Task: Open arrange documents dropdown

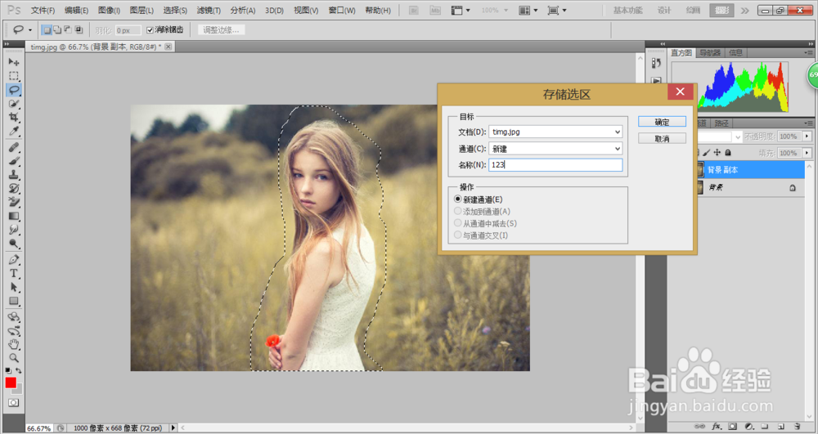Action: pos(529,11)
